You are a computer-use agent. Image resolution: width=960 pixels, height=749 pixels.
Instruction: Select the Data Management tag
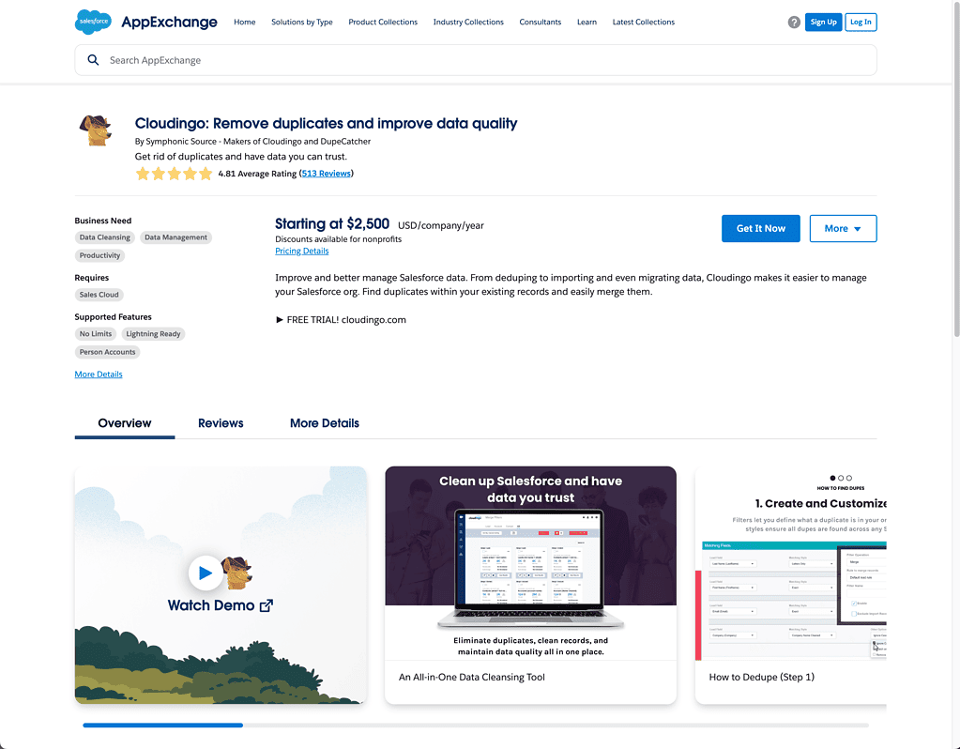(x=175, y=237)
